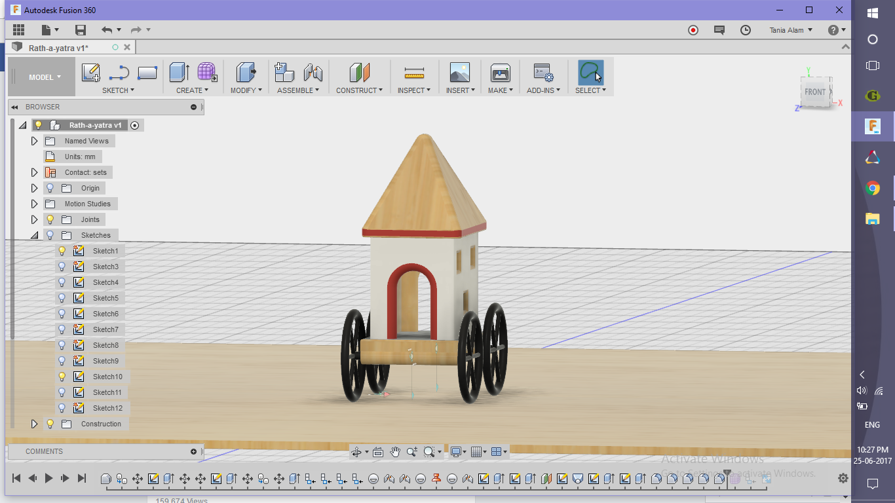This screenshot has width=895, height=503.
Task: Select the Measure inspect icon
Action: pyautogui.click(x=414, y=72)
